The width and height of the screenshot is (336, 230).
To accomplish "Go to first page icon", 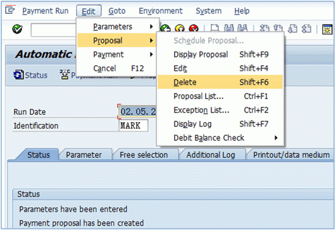I will (264, 28).
